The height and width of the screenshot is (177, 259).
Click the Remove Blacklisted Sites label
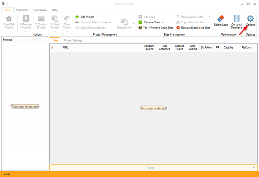(196, 28)
